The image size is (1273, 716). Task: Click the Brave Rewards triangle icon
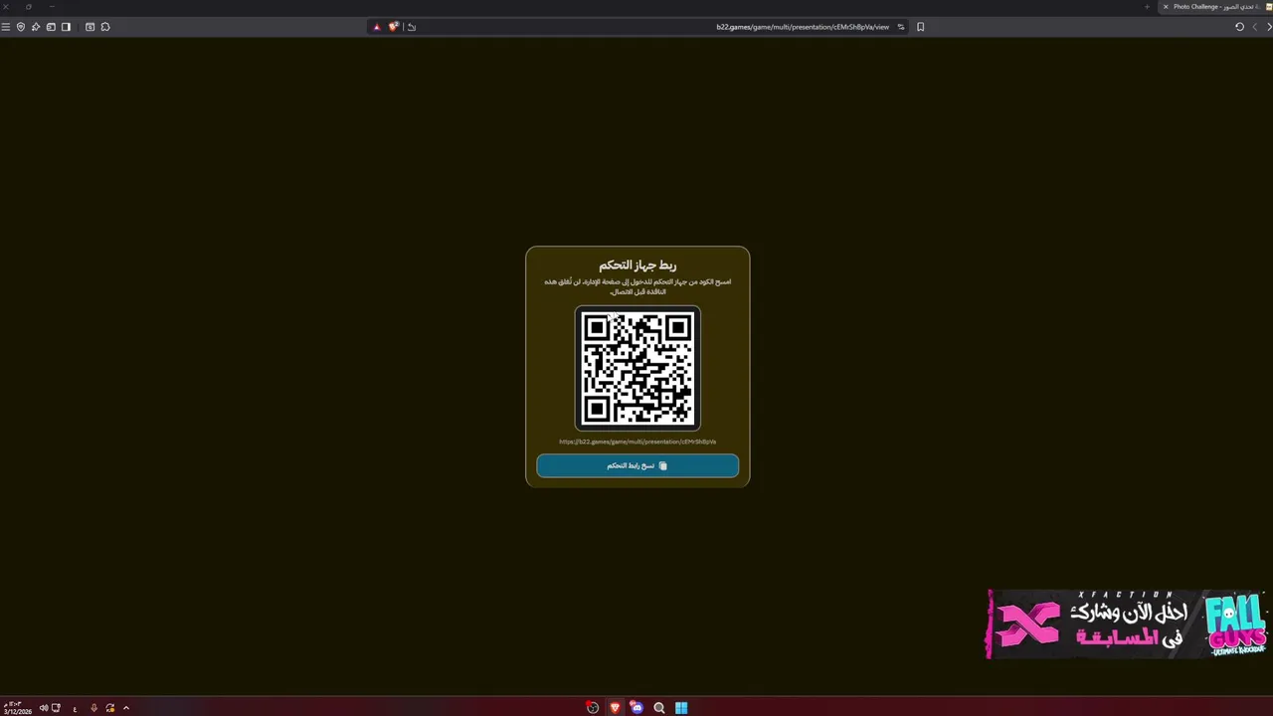point(376,27)
